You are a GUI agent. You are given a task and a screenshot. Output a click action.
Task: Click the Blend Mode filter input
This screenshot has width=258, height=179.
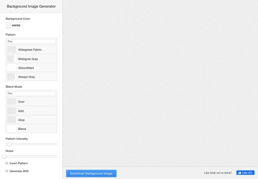pos(31,94)
